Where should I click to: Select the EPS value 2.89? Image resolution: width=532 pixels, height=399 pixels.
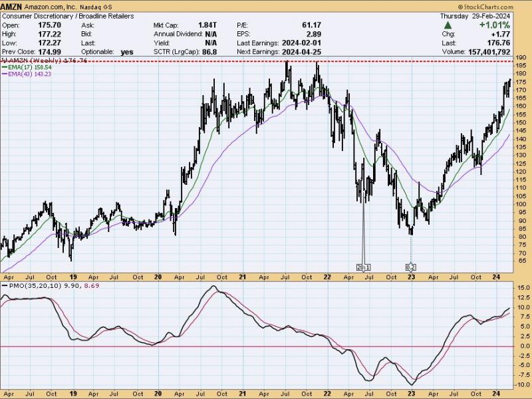pyautogui.click(x=314, y=34)
